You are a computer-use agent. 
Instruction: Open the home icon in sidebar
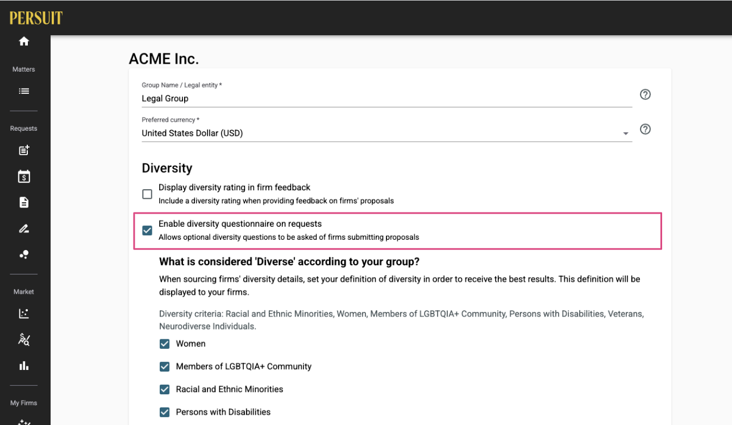point(24,41)
